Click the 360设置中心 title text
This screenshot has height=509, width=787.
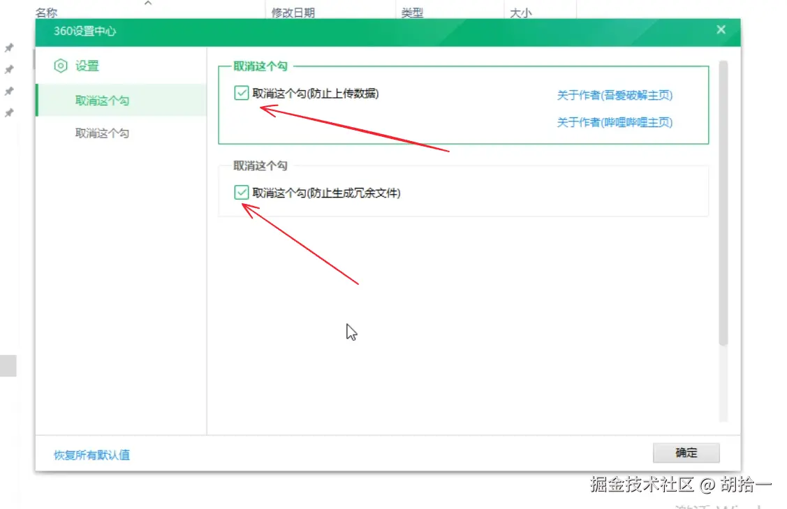click(84, 31)
